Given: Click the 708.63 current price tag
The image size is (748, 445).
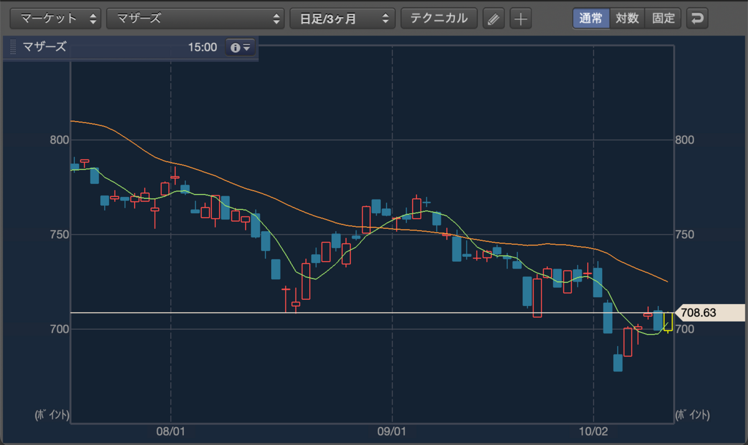Looking at the screenshot, I should click(x=709, y=312).
